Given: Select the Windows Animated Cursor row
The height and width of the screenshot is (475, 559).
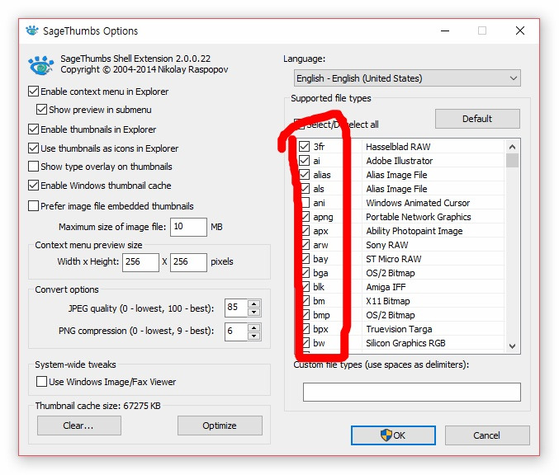Looking at the screenshot, I should click(x=418, y=203).
